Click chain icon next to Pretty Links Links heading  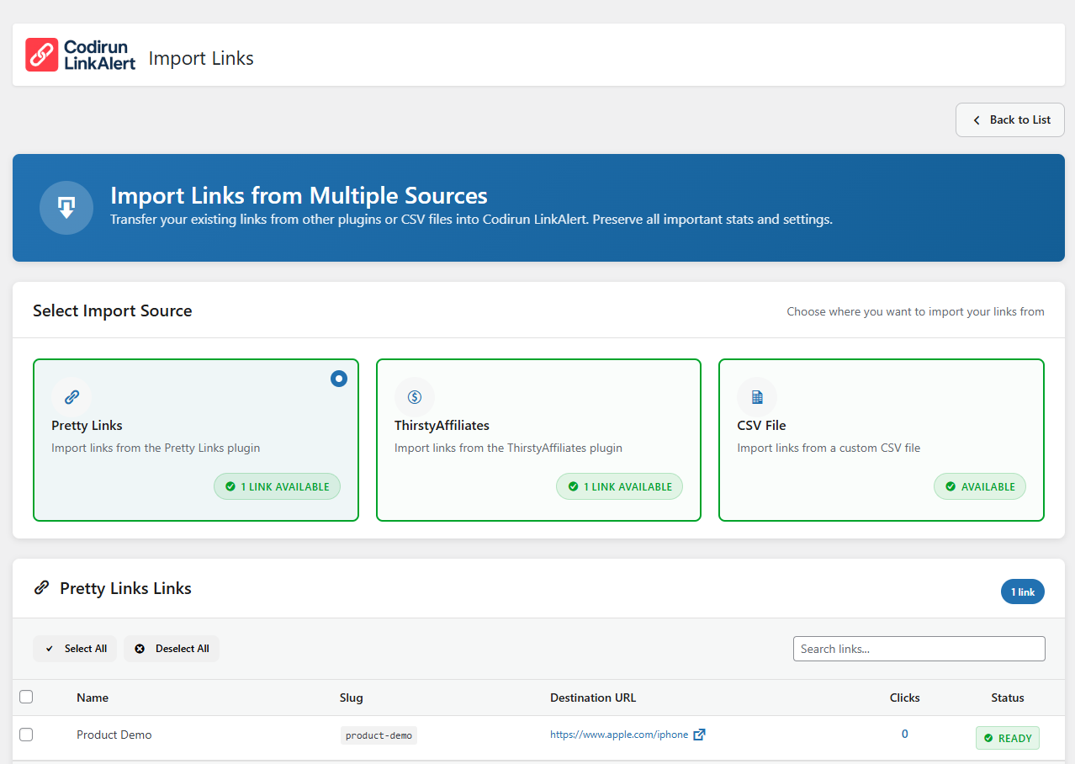(x=41, y=588)
